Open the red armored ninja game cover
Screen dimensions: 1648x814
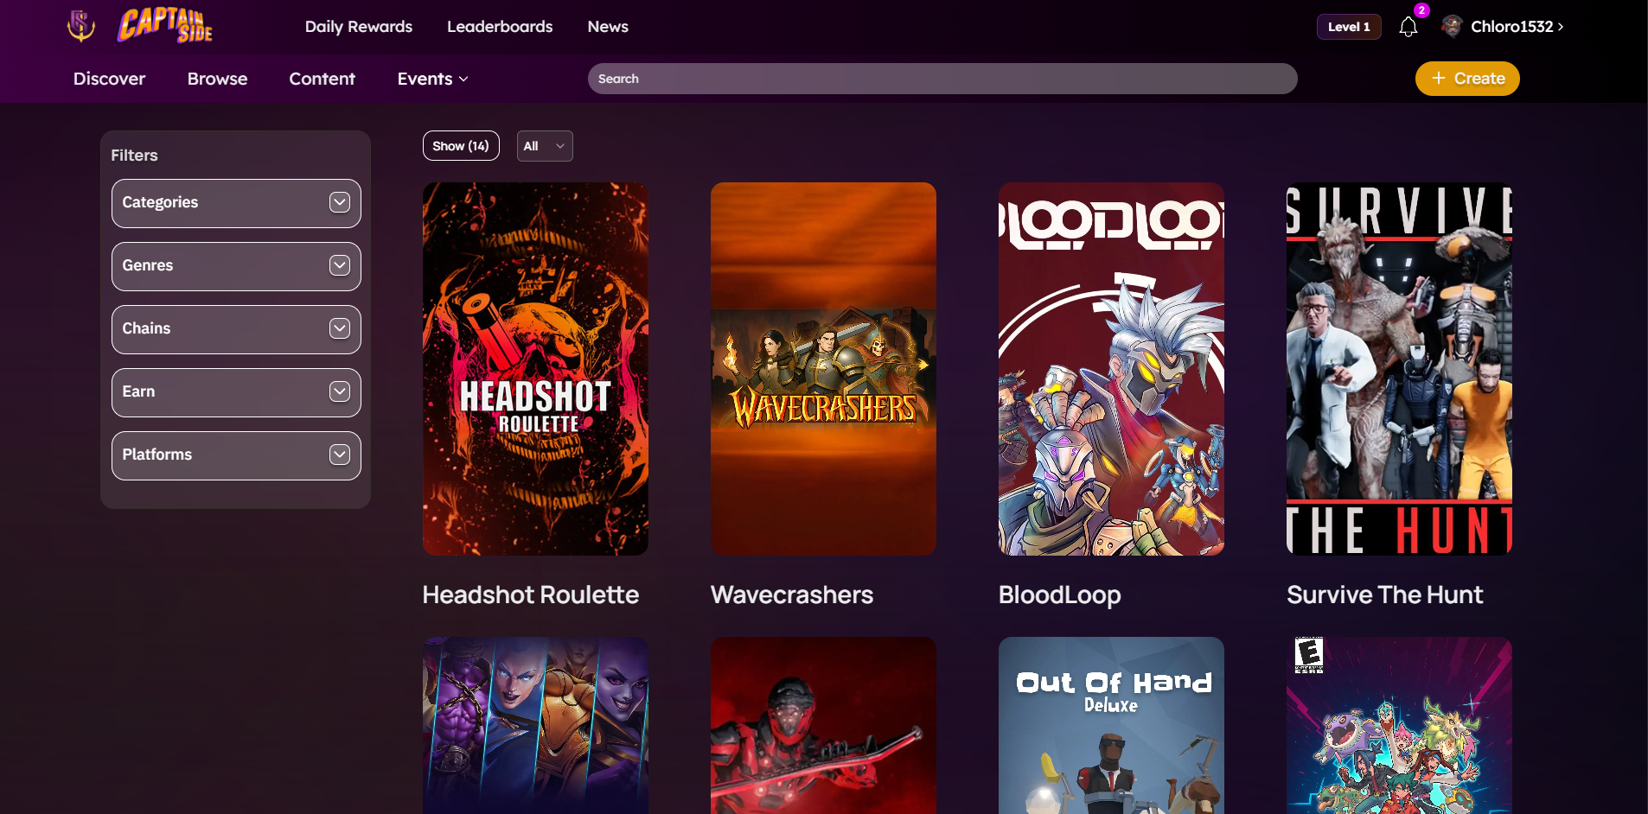click(x=823, y=726)
